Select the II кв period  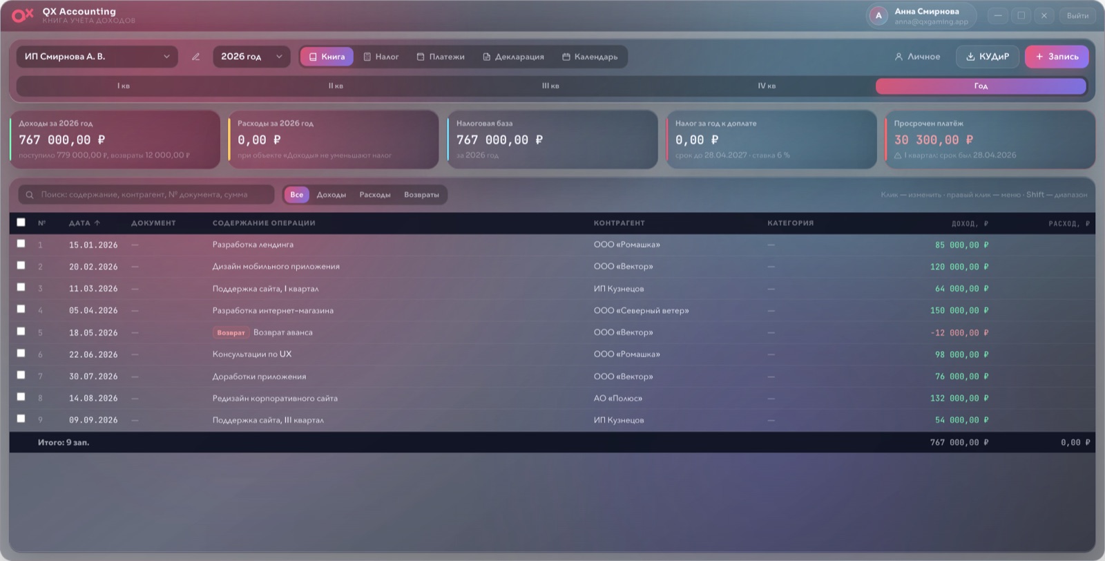coord(336,86)
